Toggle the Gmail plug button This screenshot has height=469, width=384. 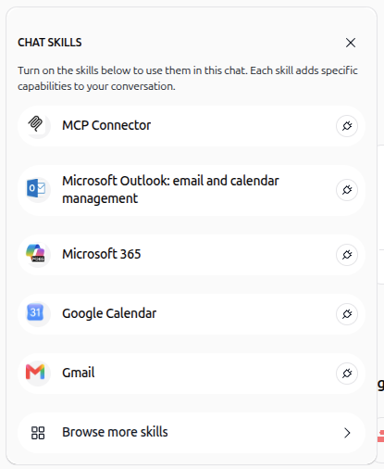(347, 374)
